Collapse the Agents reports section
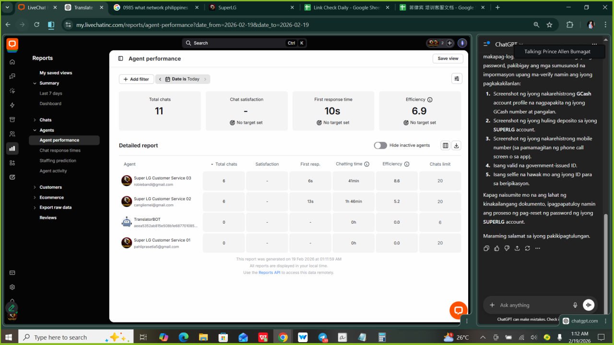614x345 pixels. pos(35,131)
